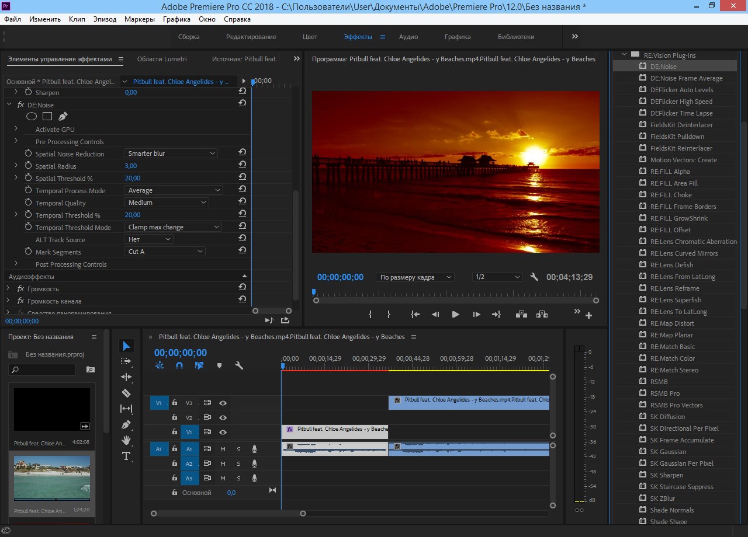The width and height of the screenshot is (748, 537).
Task: Mark Out point in program monitor
Action: coord(389,314)
